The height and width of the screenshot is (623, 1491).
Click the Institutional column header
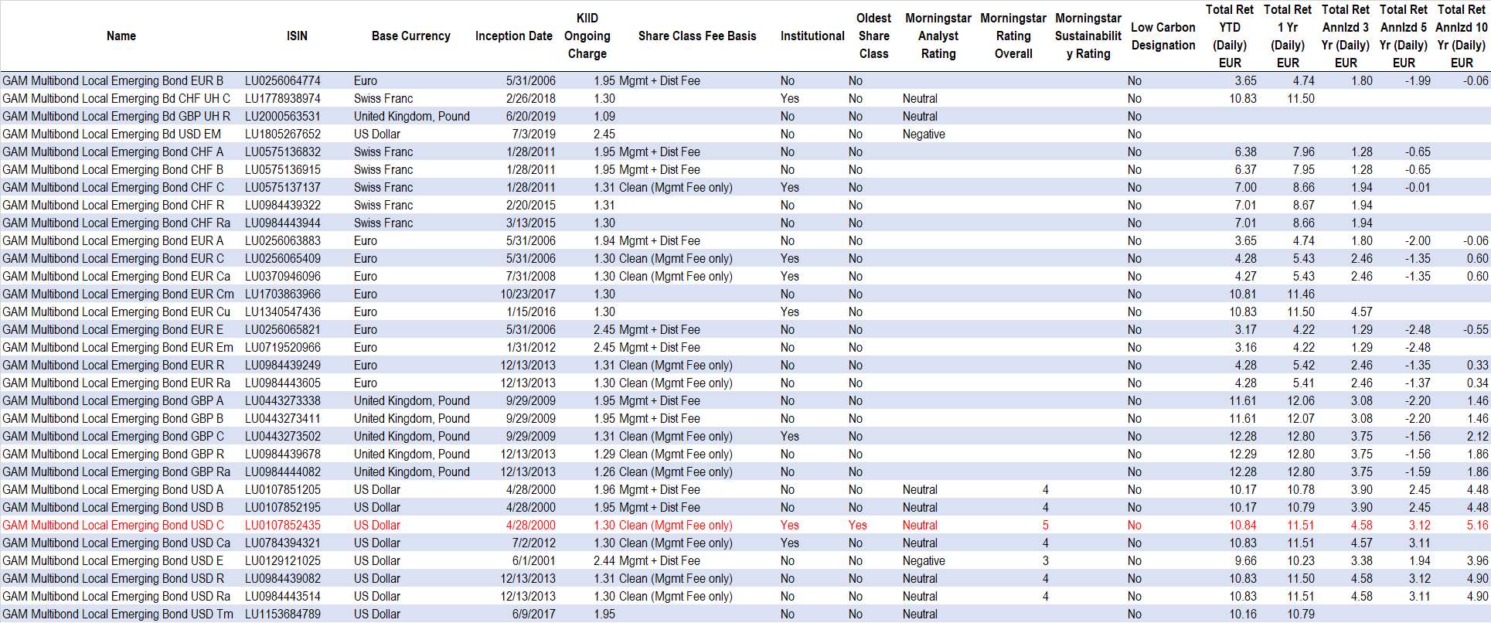[x=812, y=36]
